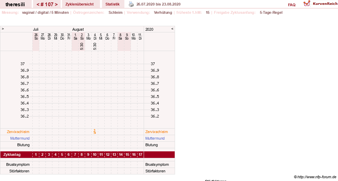This screenshot has height=181, width=338.
Task: Select cycle day 17 cell
Action: [x=140, y=155]
